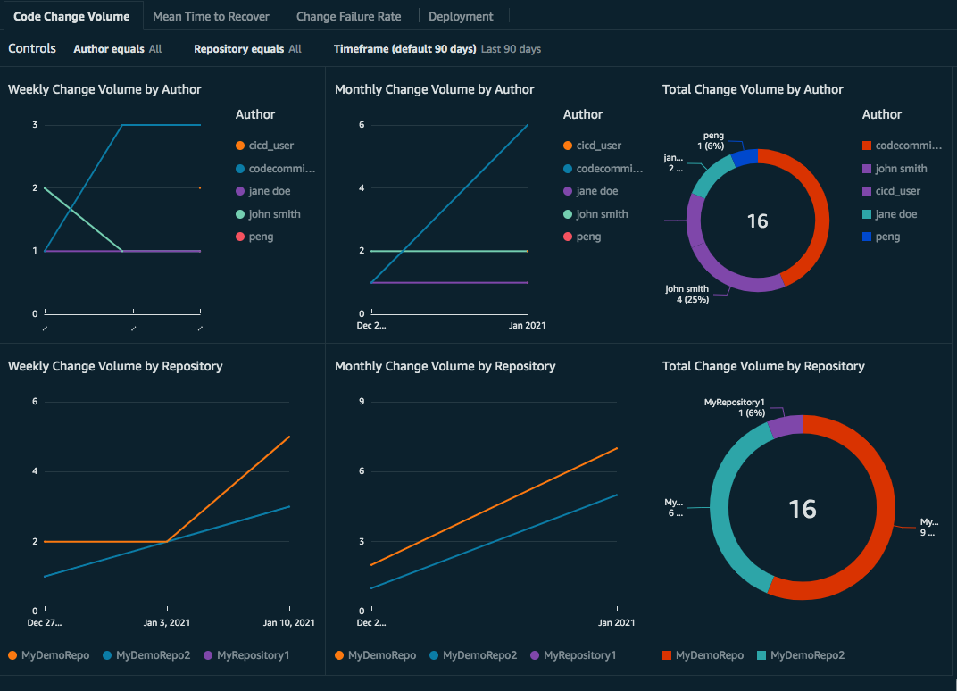Hide MyDemoRepo series in Total Repository legend
The image size is (957, 691).
tap(666, 654)
